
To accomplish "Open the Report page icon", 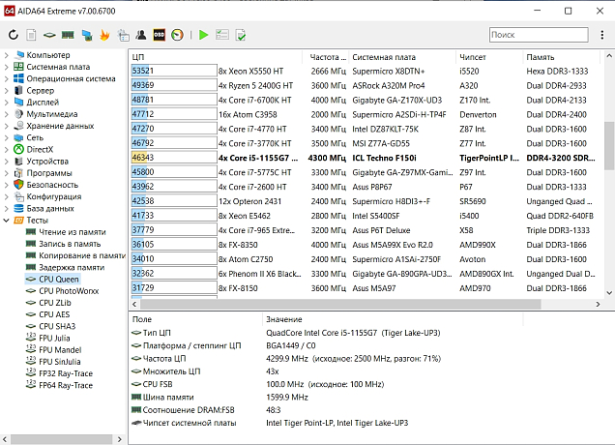I will click(x=32, y=35).
